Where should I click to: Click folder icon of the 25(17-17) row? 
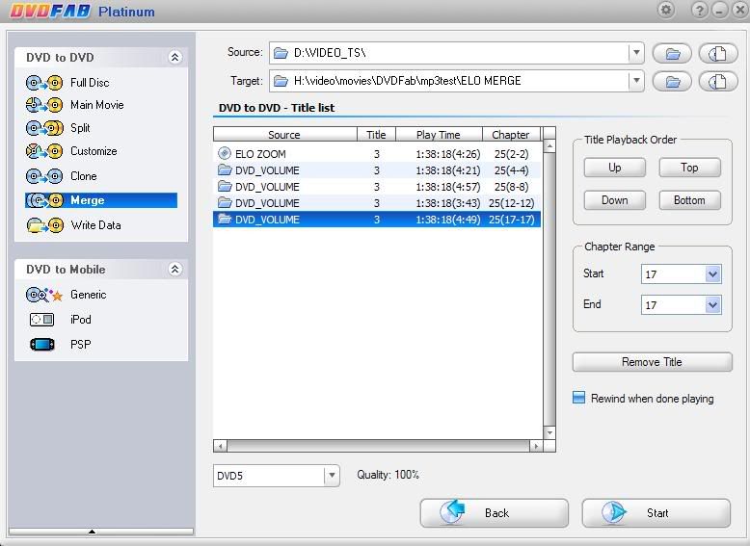tap(225, 219)
